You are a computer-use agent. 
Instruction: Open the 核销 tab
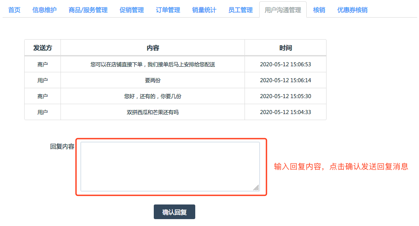click(x=319, y=10)
